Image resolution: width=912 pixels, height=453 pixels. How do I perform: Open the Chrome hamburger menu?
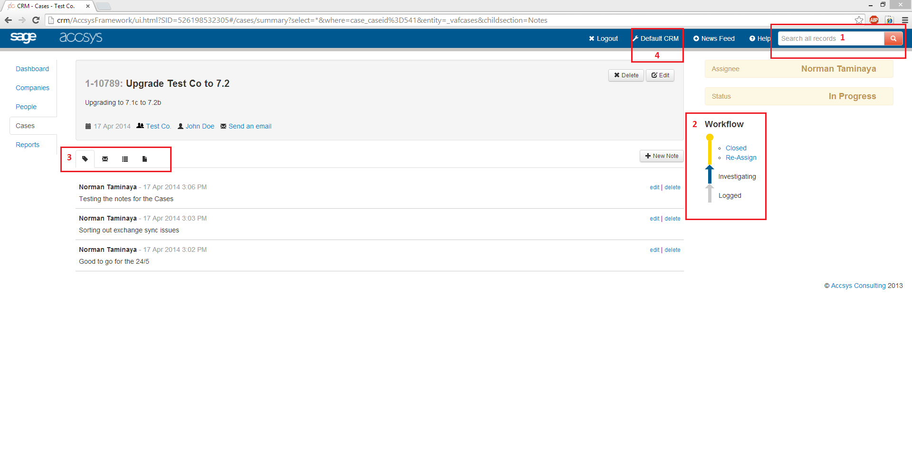905,20
